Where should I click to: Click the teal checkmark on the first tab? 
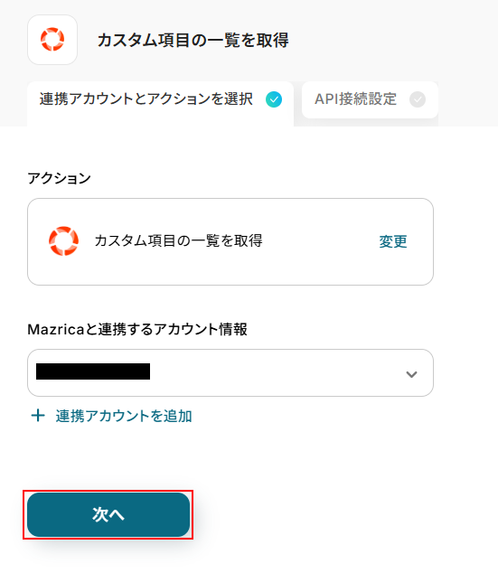274,99
